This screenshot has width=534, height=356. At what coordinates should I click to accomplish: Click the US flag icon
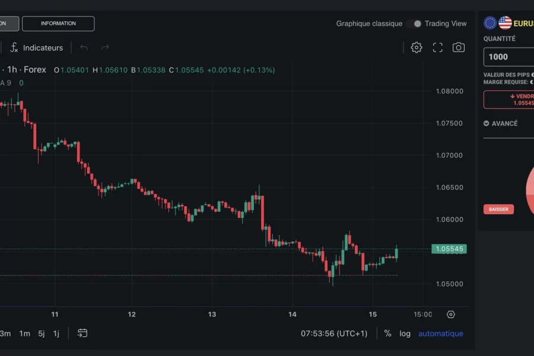point(505,23)
